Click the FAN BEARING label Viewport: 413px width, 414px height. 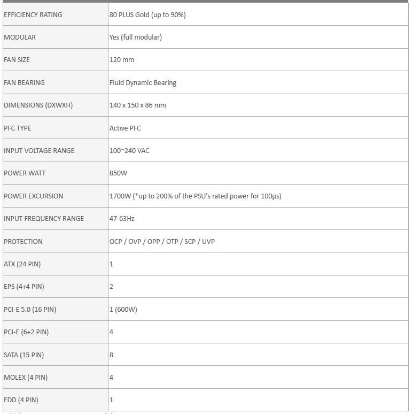[x=24, y=83]
